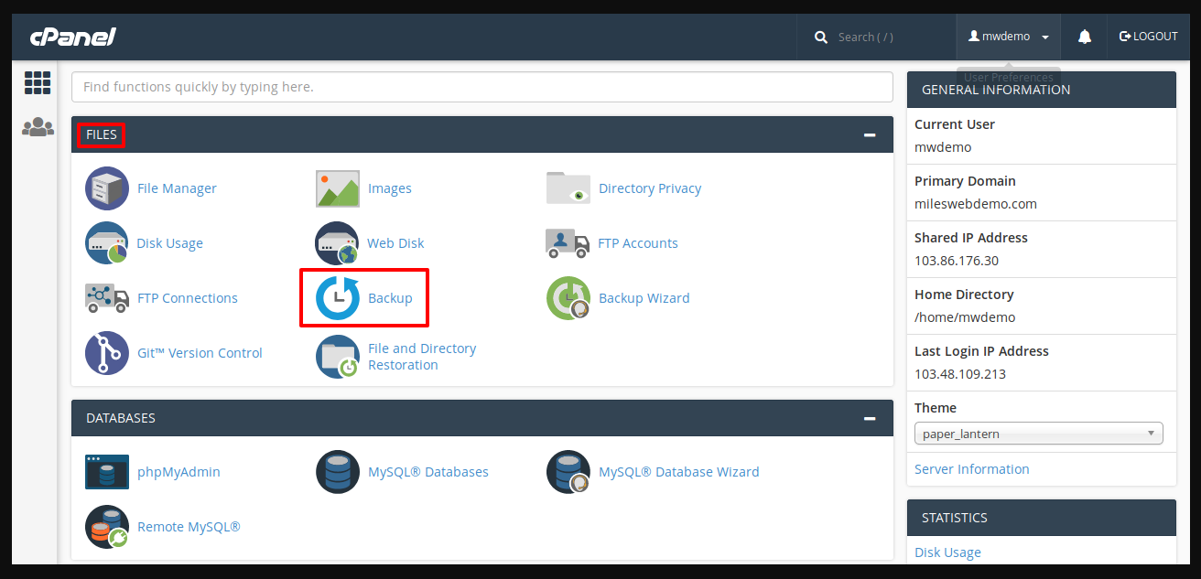Open the Disk Usage statistics link
The width and height of the screenshot is (1201, 579).
click(x=947, y=552)
